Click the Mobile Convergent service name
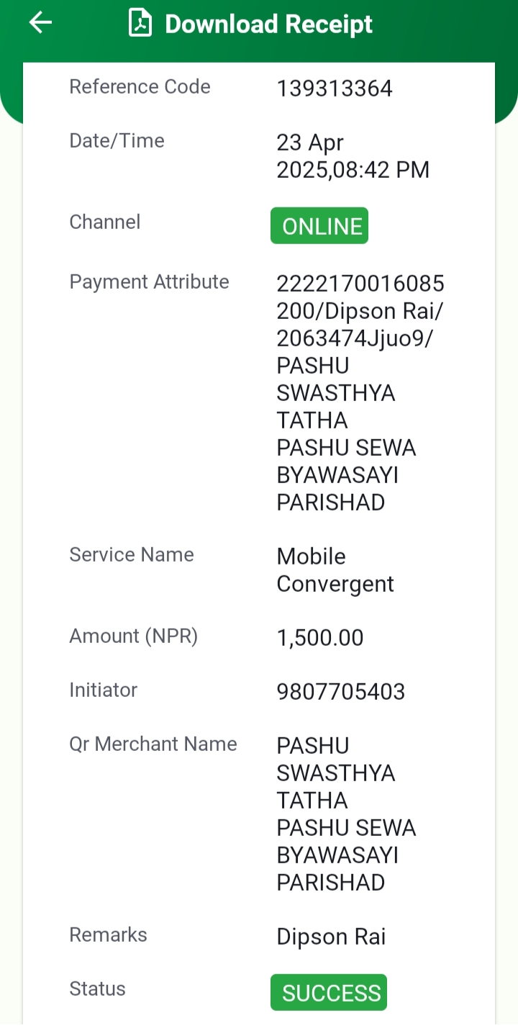Image resolution: width=518 pixels, height=1031 pixels. 335,570
